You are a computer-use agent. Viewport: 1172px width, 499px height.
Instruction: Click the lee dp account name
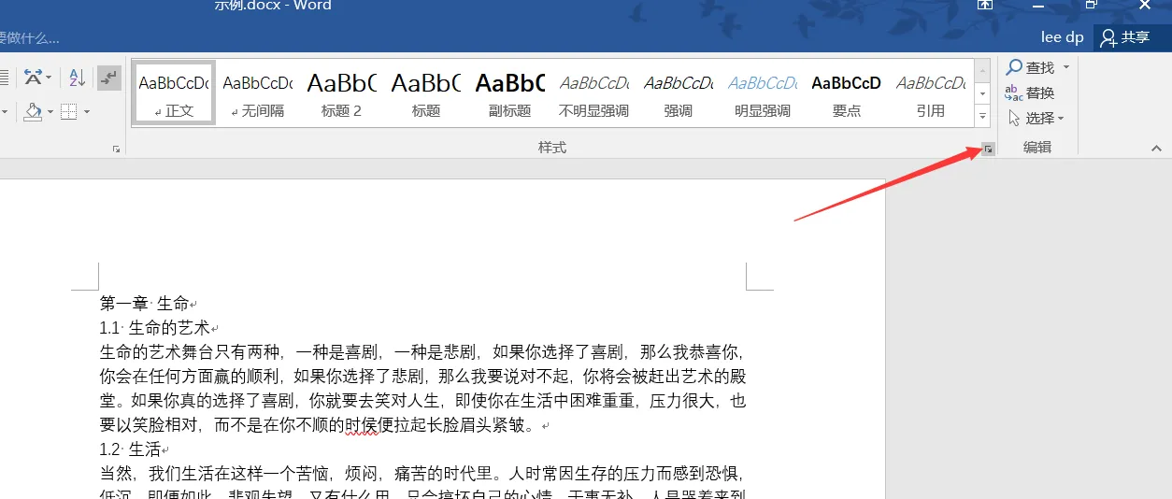1062,37
